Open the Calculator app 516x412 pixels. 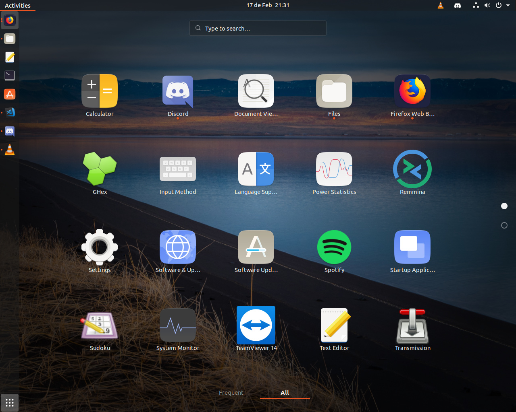tap(100, 91)
